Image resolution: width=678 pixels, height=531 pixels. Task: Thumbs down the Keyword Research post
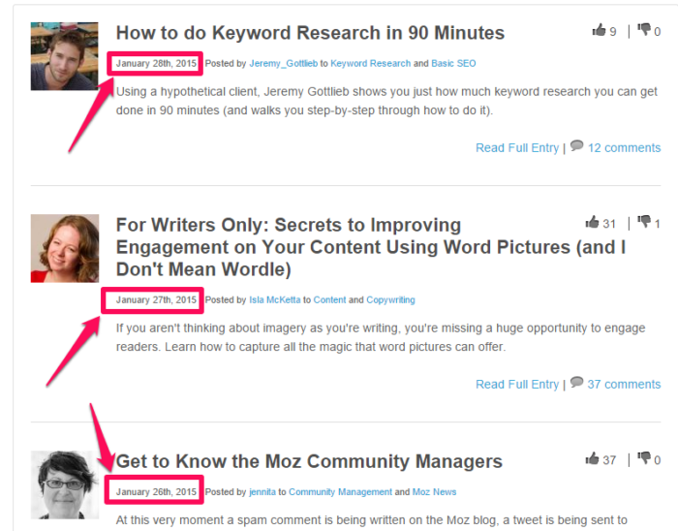pyautogui.click(x=644, y=30)
